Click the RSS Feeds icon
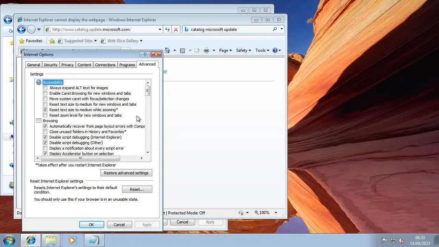This screenshot has height=247, width=439. 182,50
